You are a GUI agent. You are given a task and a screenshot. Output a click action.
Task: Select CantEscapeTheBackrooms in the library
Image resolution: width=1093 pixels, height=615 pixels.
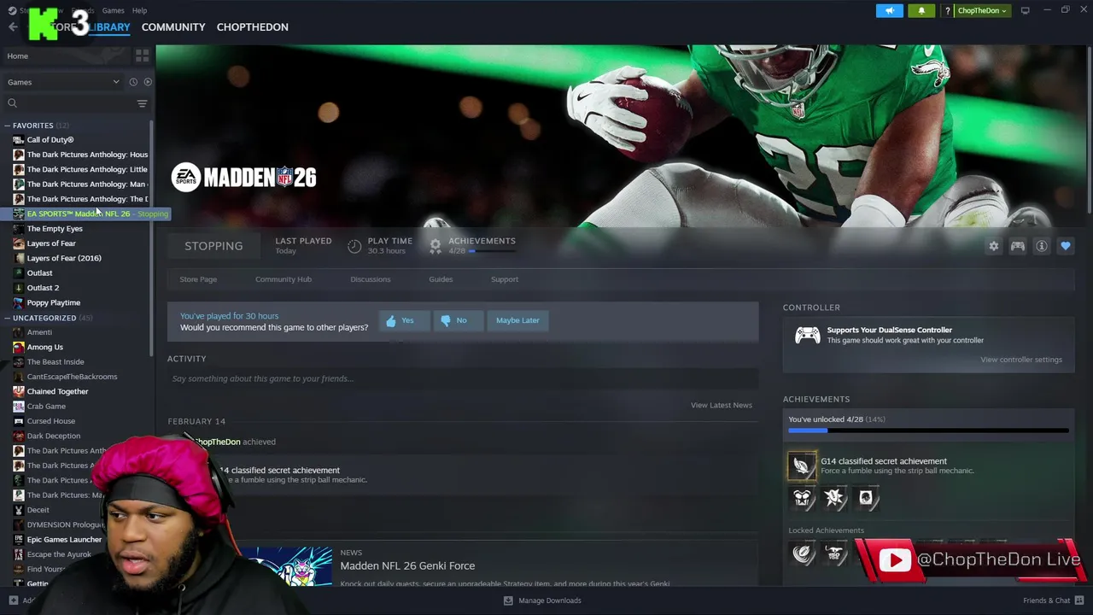[x=72, y=377]
